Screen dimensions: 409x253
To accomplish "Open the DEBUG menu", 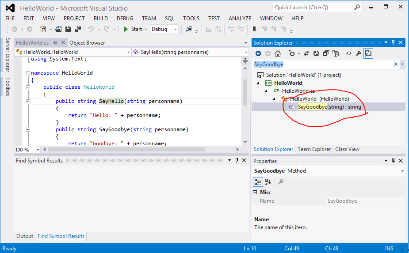I will coord(125,19).
